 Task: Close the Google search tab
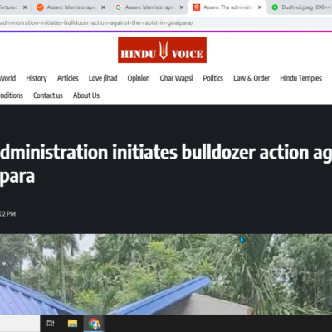pyautogui.click(x=182, y=7)
